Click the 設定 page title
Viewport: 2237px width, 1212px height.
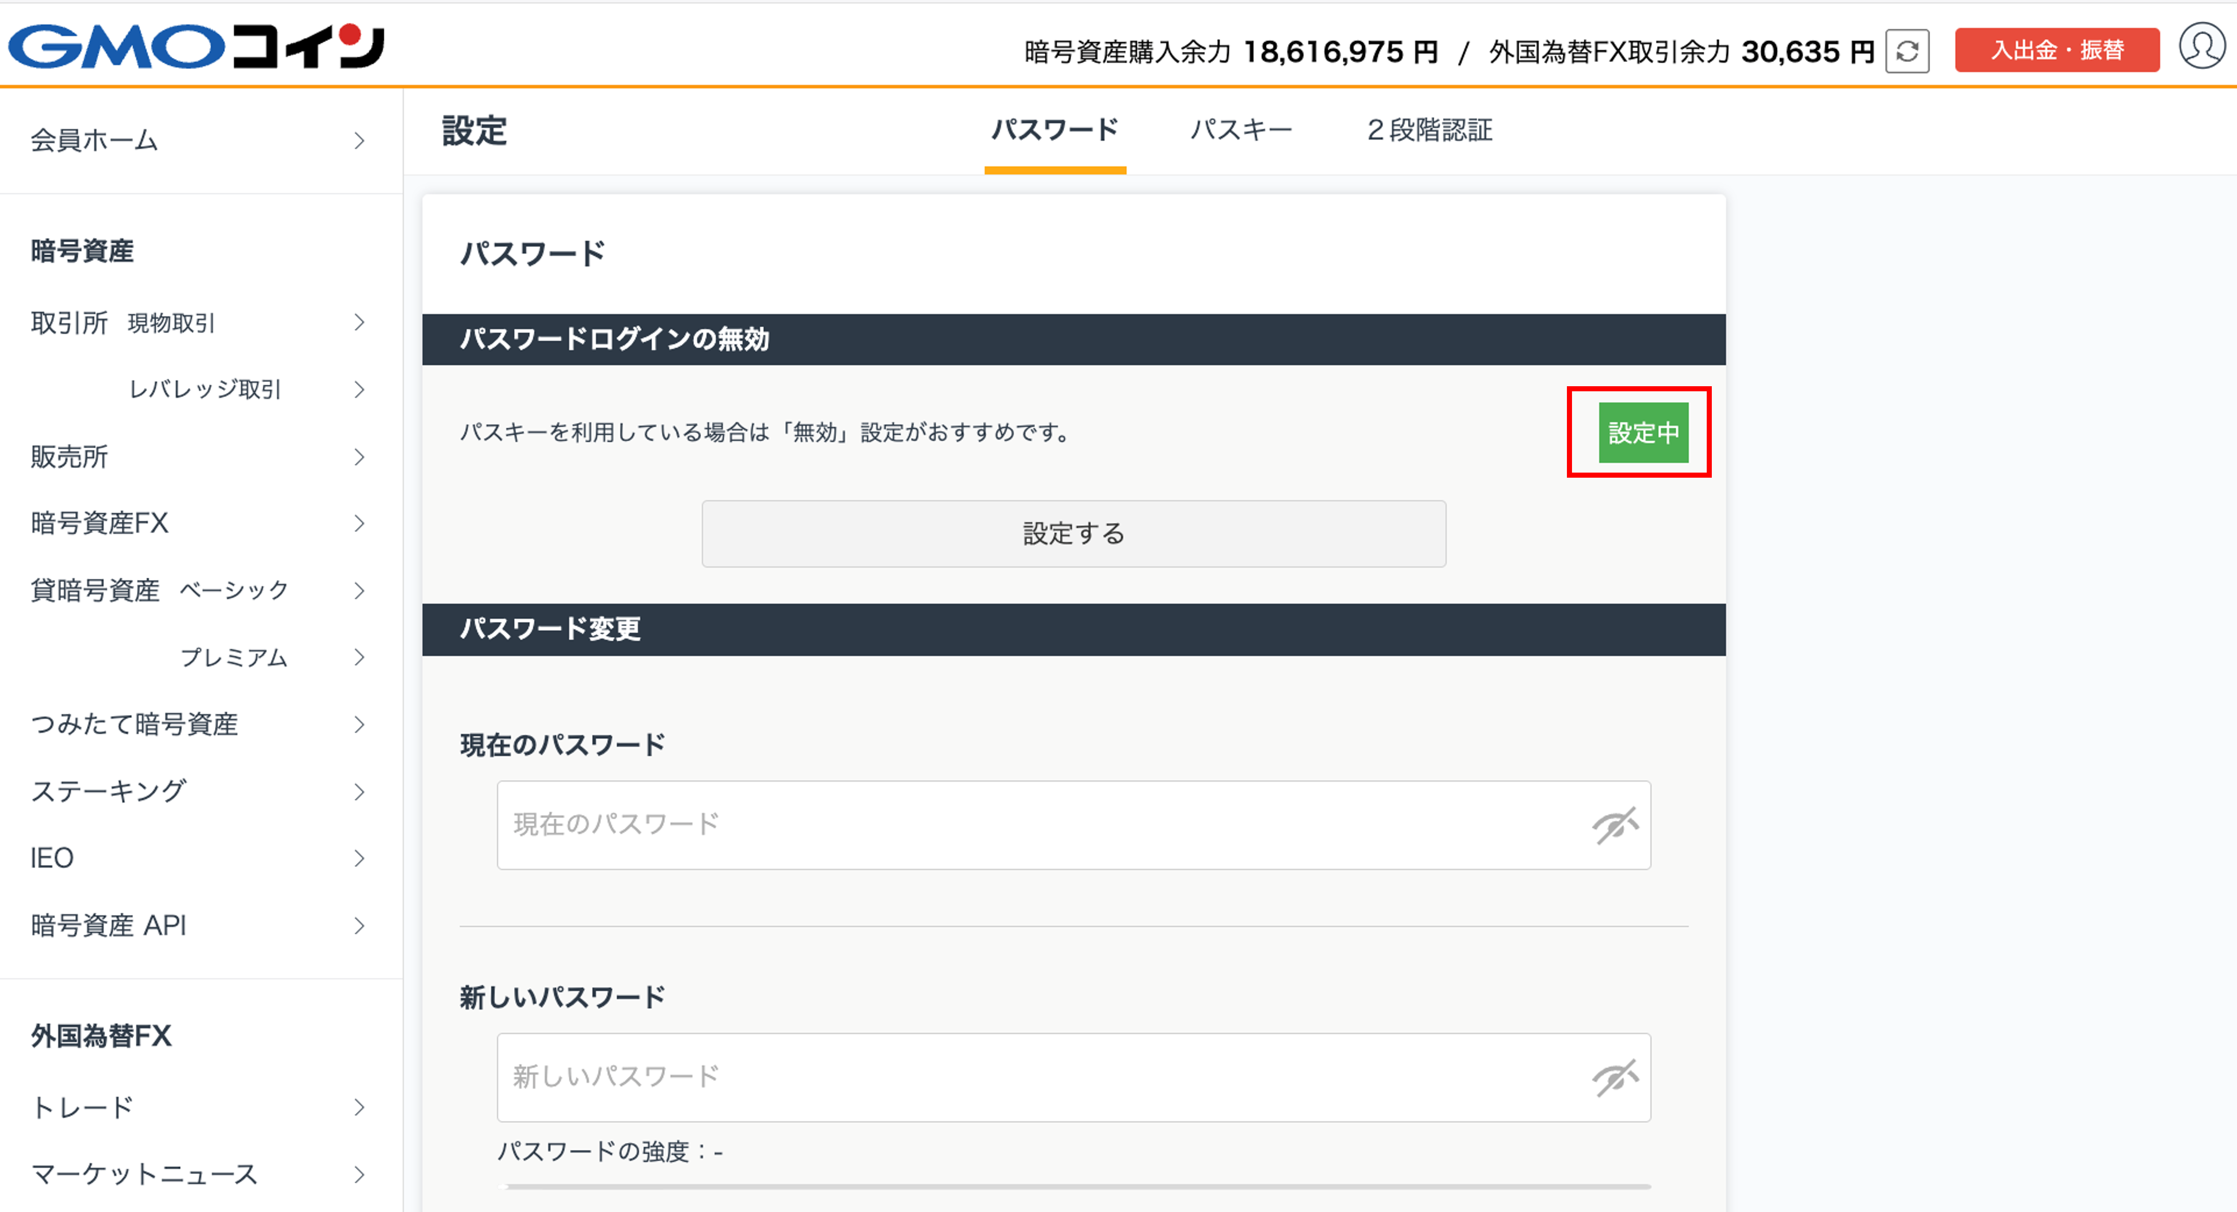coord(474,131)
